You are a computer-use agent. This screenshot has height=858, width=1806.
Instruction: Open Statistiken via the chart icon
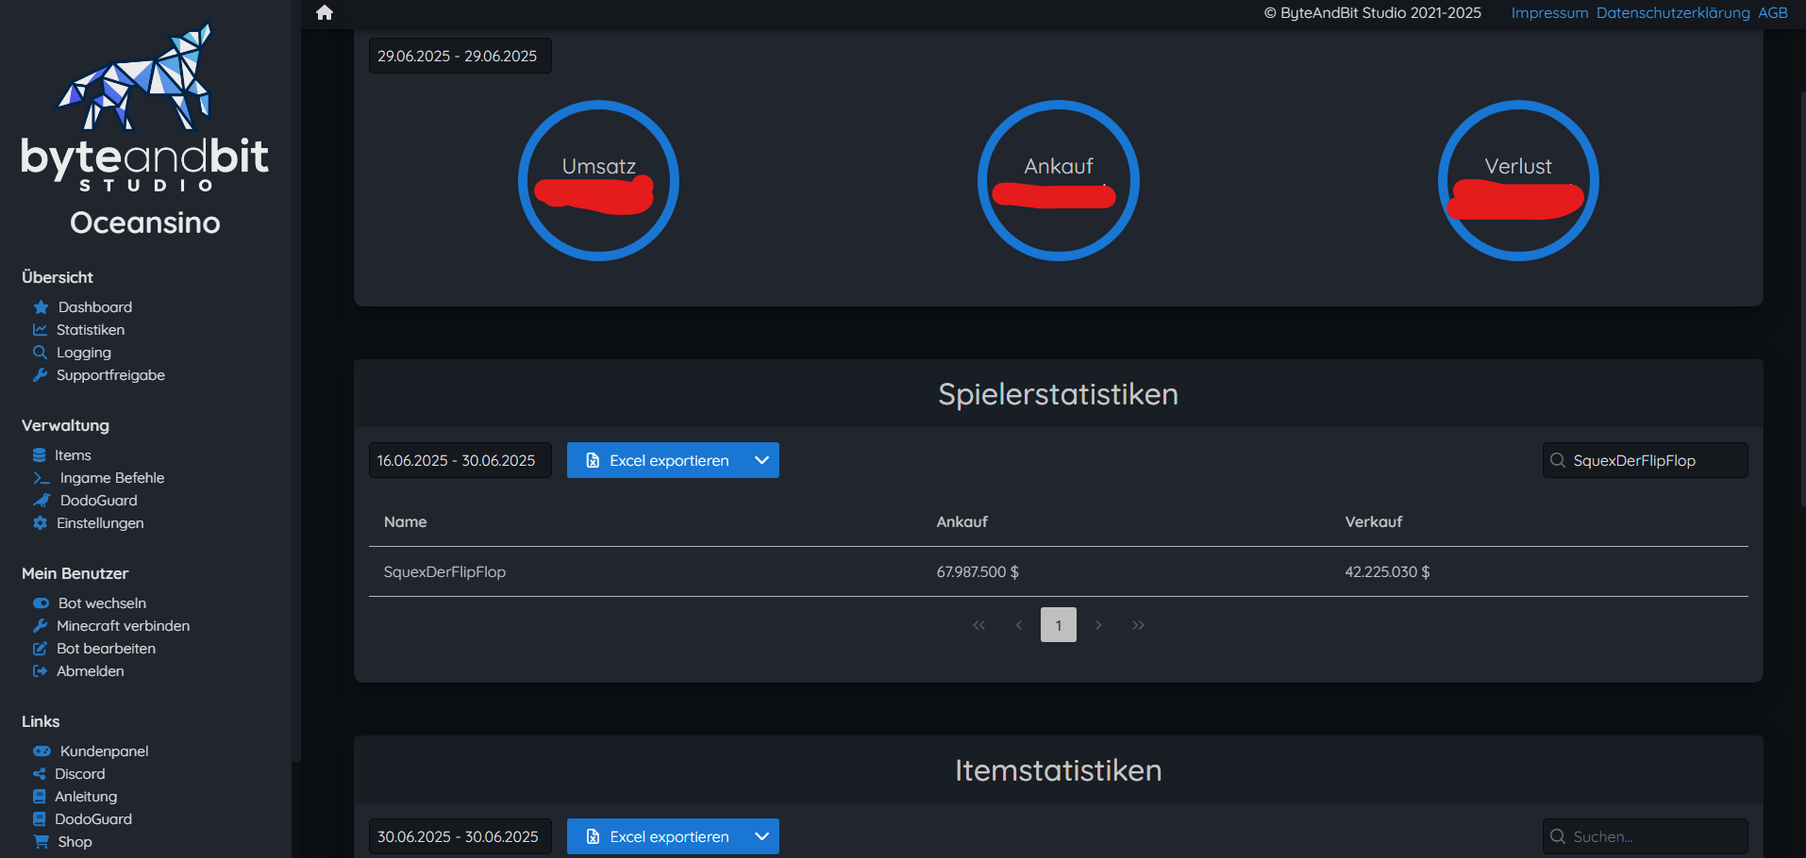tap(40, 330)
